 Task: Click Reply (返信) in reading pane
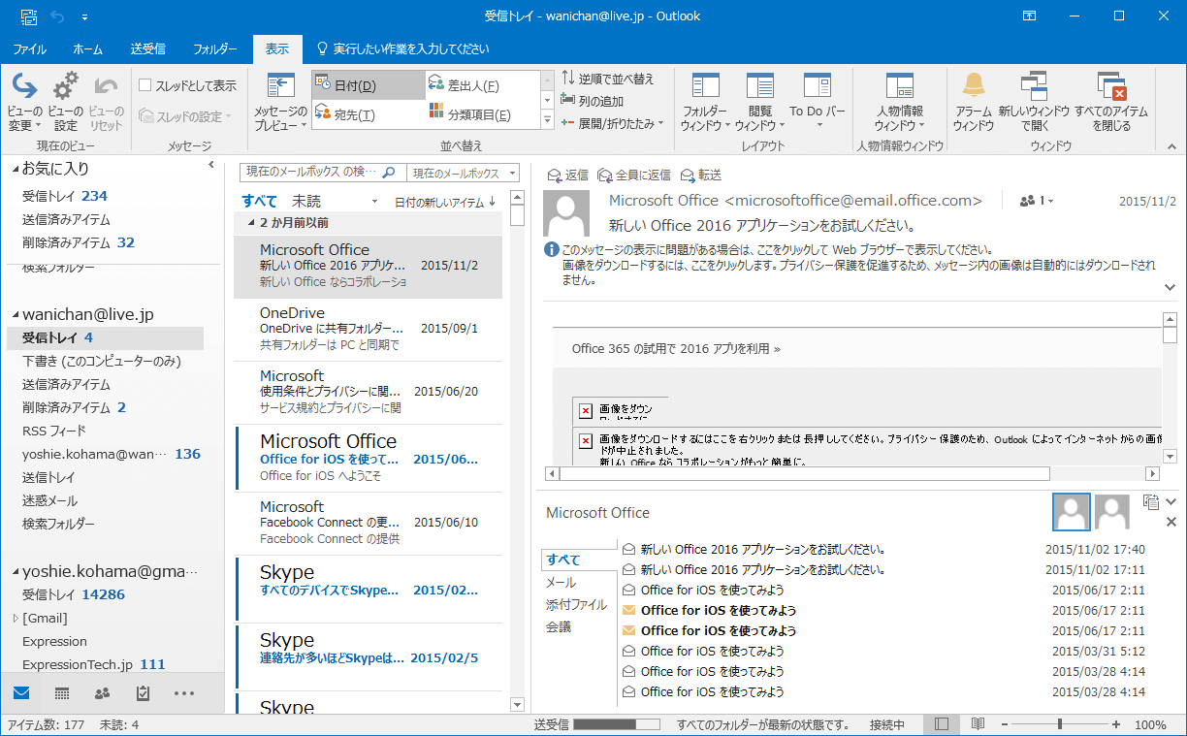pos(568,175)
